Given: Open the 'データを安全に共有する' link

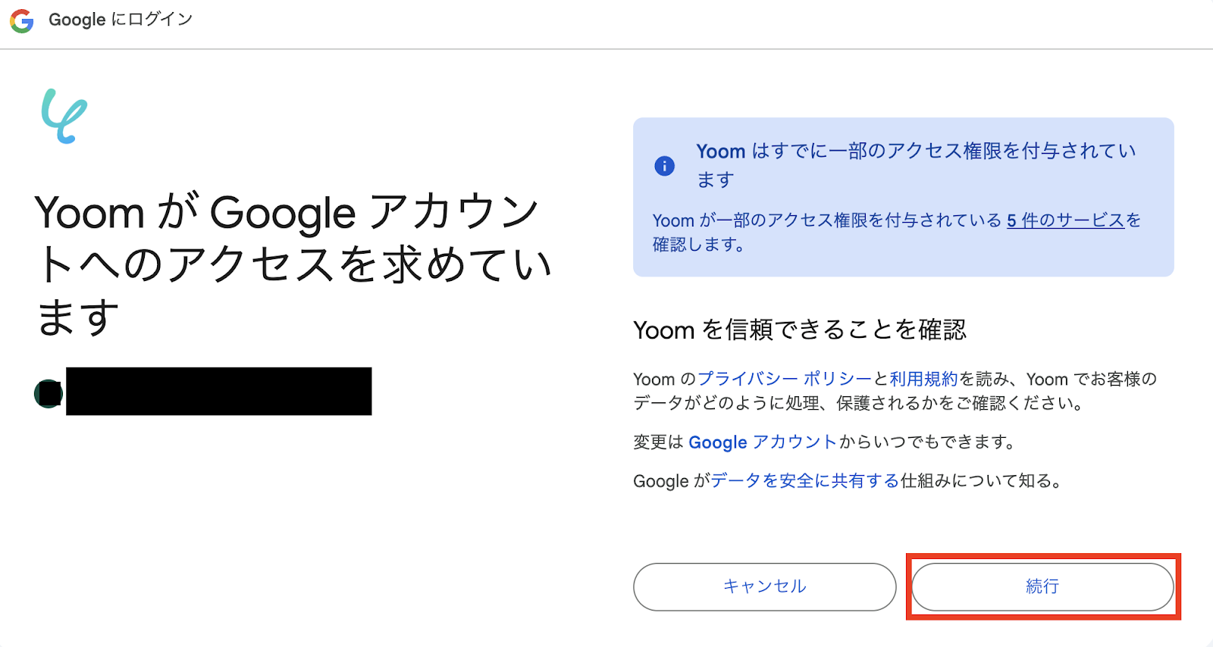Looking at the screenshot, I should (804, 480).
